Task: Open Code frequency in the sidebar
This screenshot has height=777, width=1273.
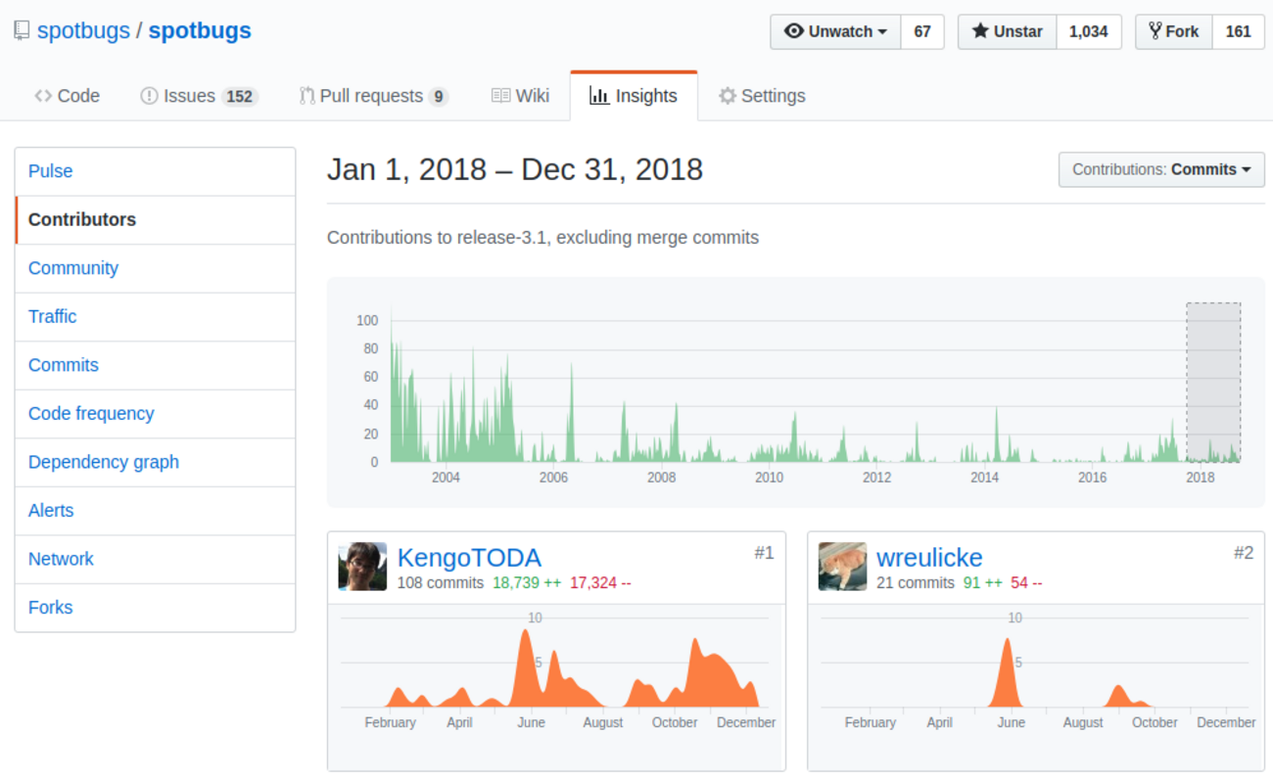Action: pos(155,414)
